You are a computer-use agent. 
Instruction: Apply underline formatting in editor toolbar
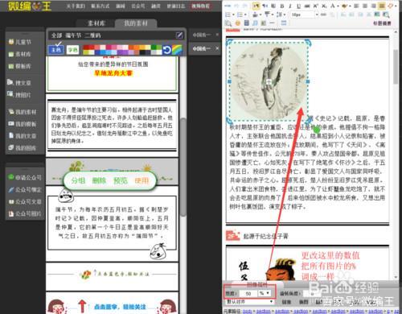coord(299,6)
